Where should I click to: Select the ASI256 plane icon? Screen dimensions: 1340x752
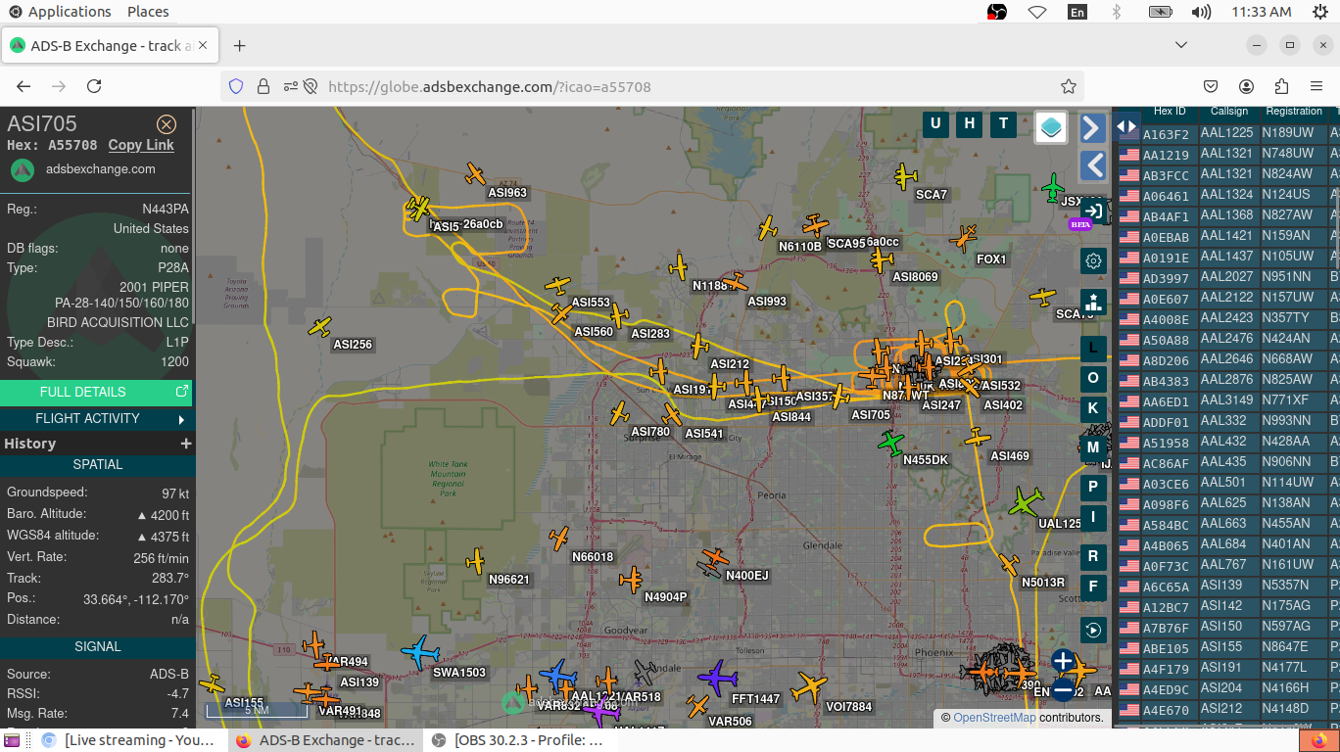click(320, 327)
